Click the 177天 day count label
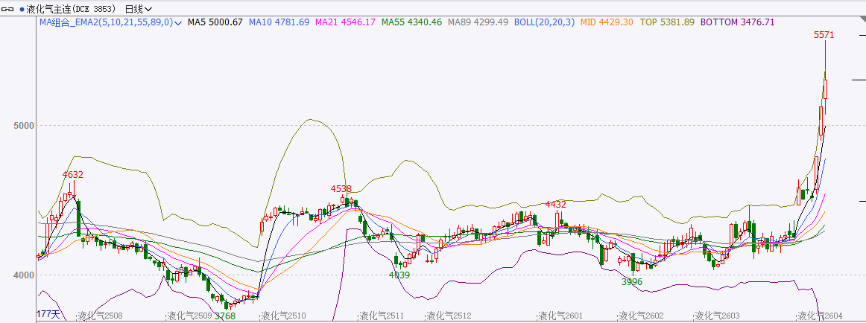 tap(48, 314)
